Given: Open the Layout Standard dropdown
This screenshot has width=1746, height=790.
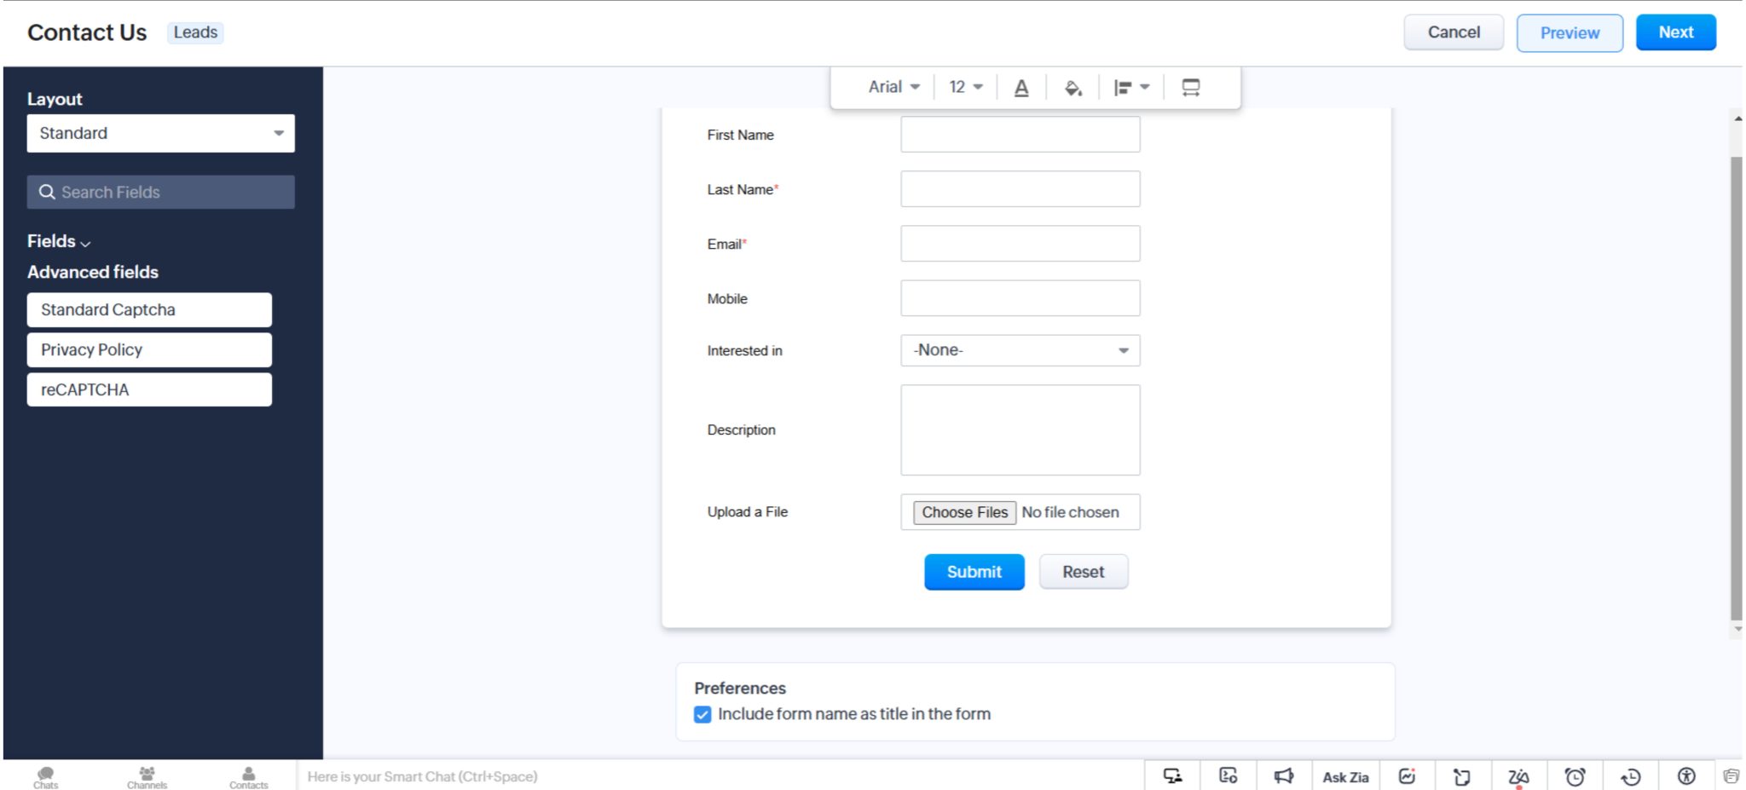Looking at the screenshot, I should [x=160, y=134].
